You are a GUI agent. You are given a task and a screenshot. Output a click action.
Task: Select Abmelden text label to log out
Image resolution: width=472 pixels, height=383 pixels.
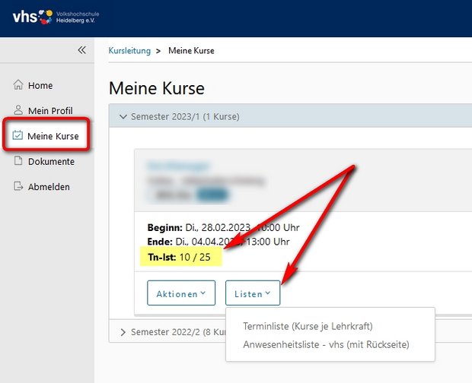point(49,186)
